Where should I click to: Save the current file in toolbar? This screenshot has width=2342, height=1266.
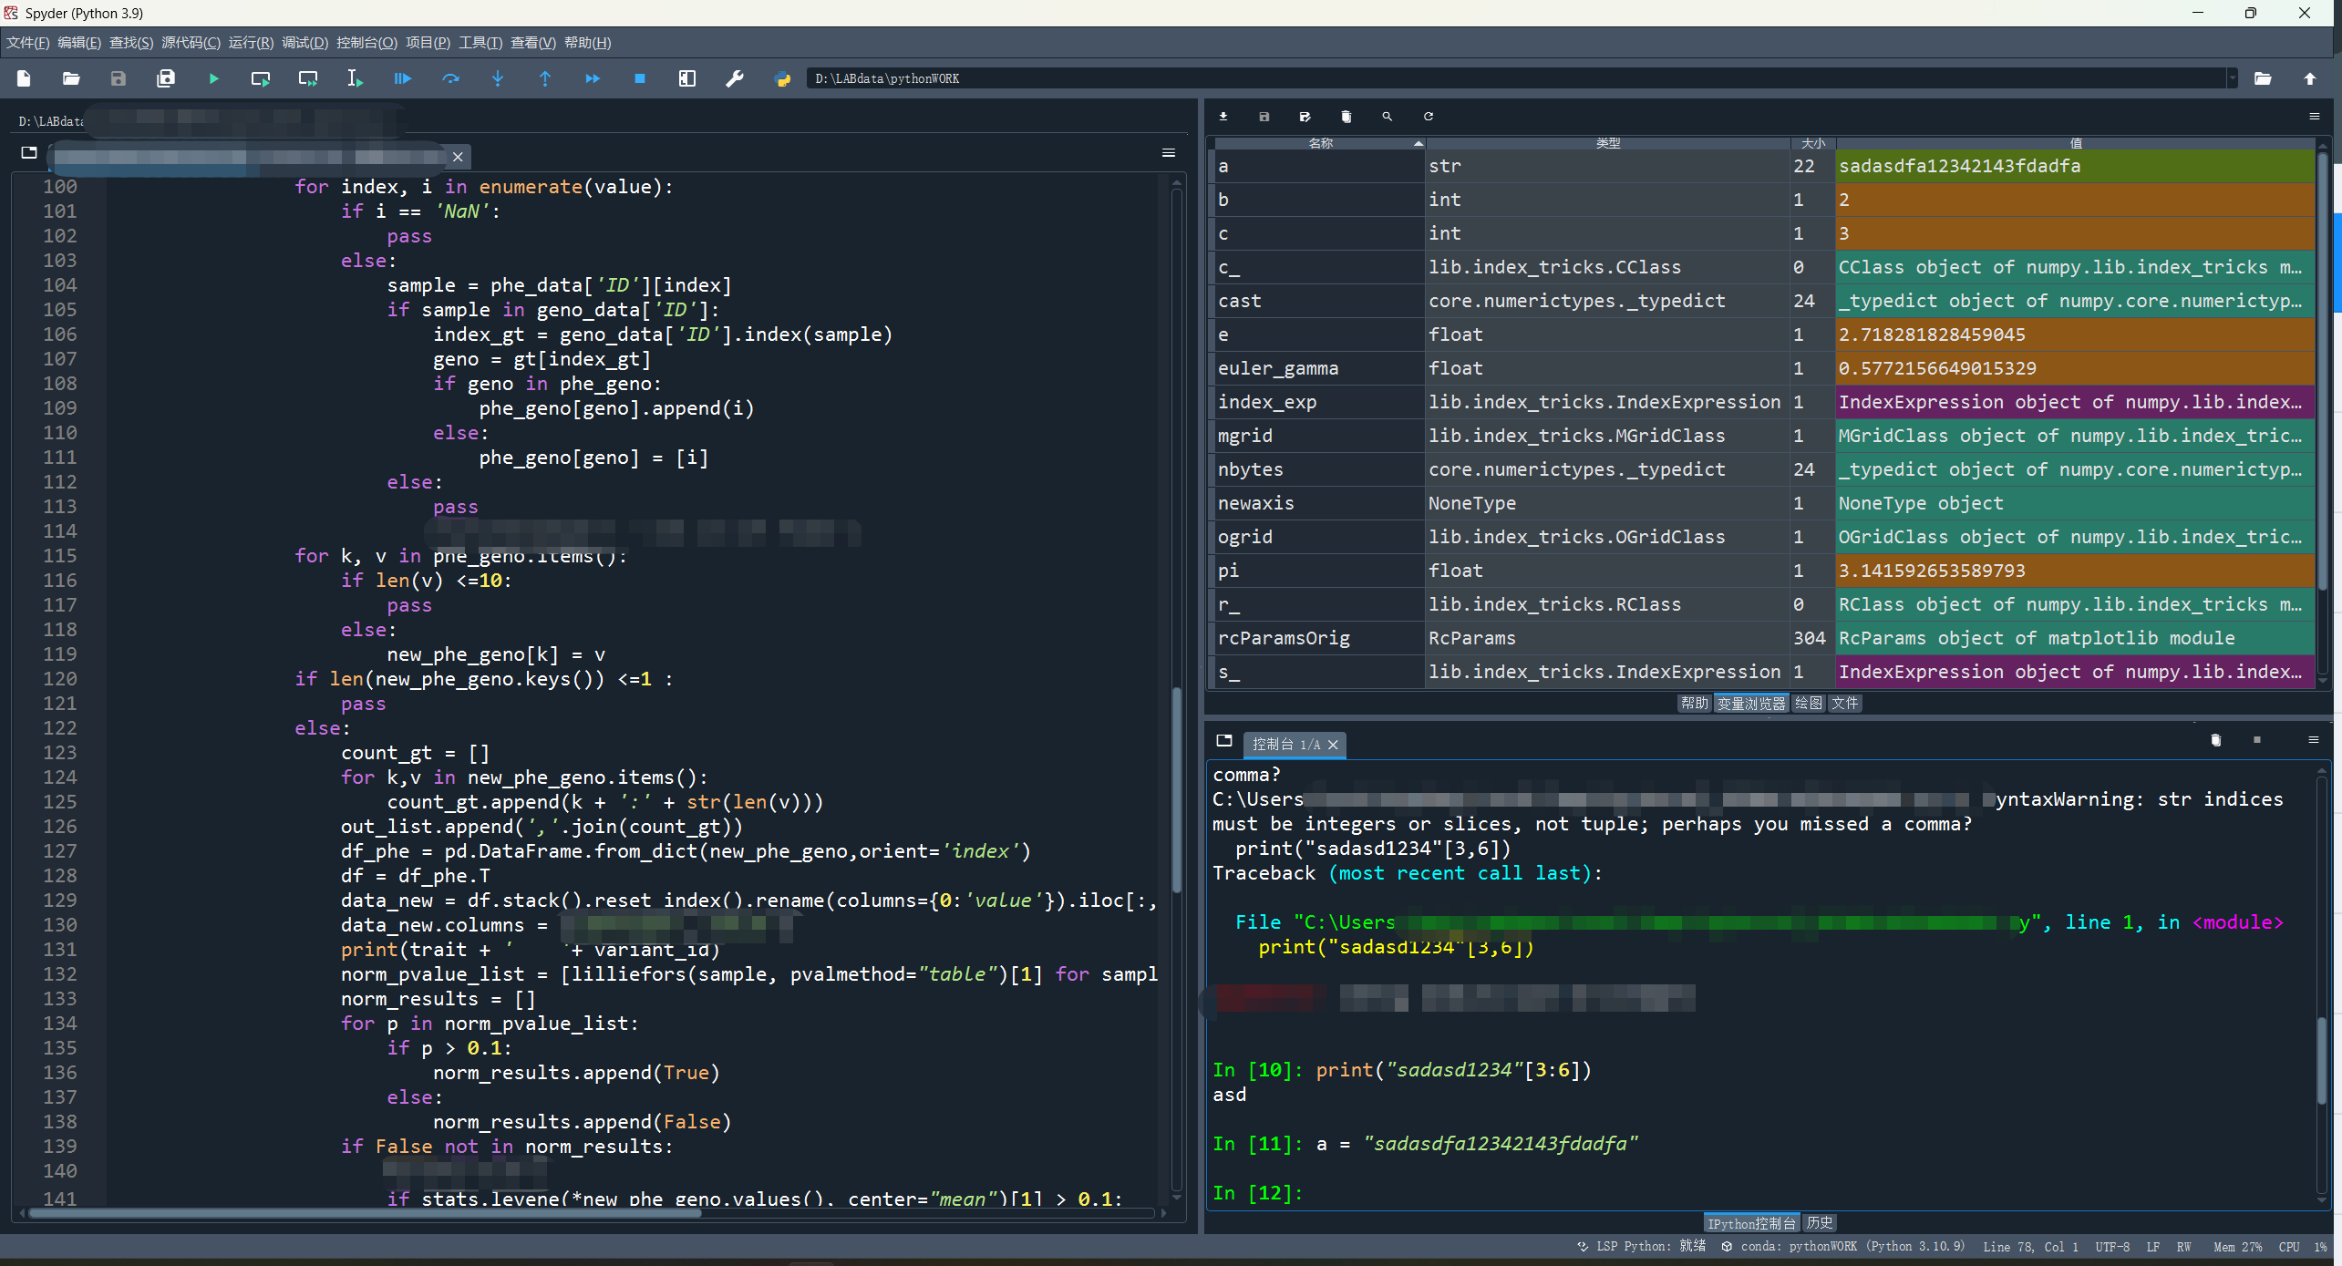119,78
